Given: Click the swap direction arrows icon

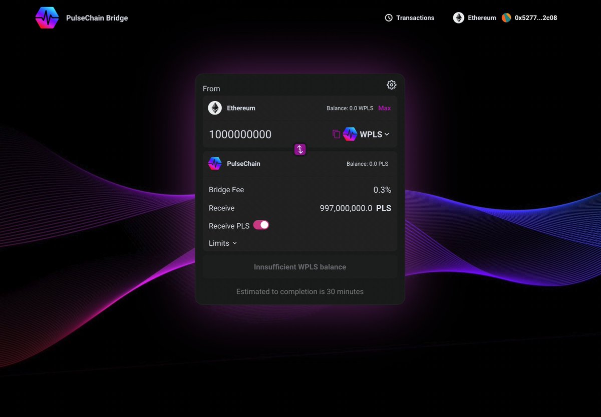Looking at the screenshot, I should click(299, 149).
